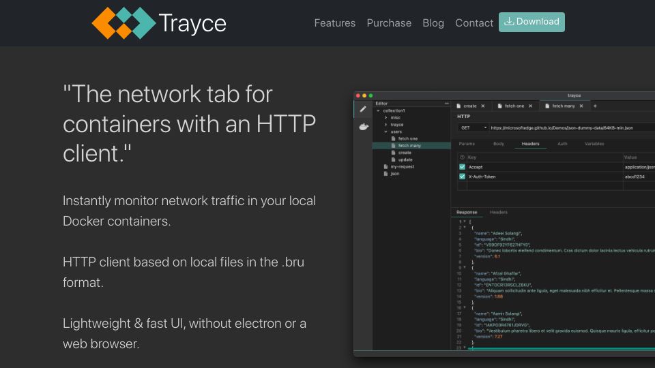
Task: Select the Response tab
Action: pos(467,213)
